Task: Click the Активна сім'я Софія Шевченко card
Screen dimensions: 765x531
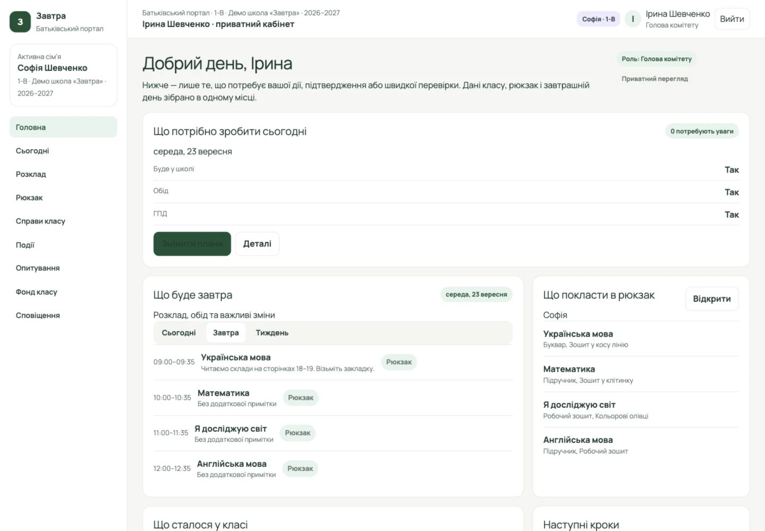Action: tap(63, 75)
